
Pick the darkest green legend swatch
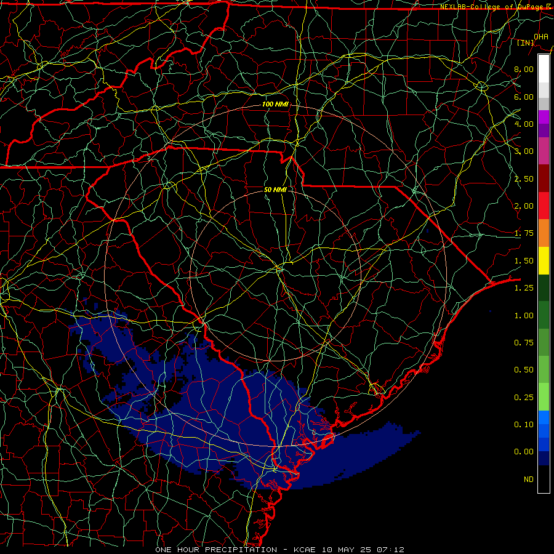tap(544, 287)
